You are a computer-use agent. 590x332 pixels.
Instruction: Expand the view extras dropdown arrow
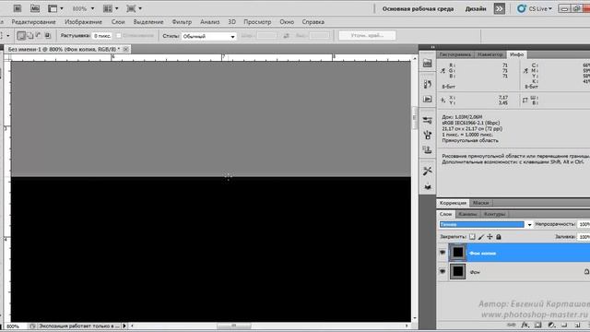(62, 8)
